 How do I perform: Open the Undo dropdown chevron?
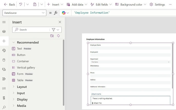coord(27,5)
